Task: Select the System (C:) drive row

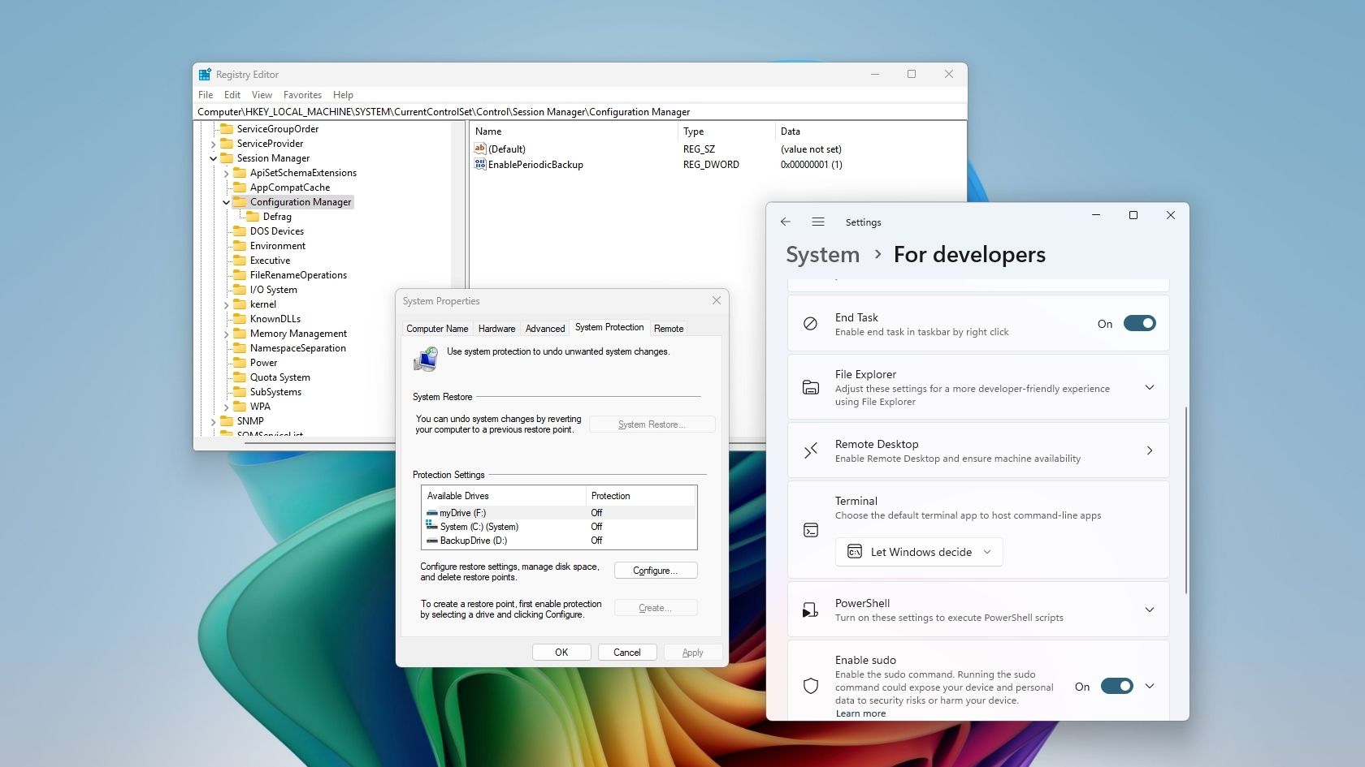Action: click(x=479, y=527)
